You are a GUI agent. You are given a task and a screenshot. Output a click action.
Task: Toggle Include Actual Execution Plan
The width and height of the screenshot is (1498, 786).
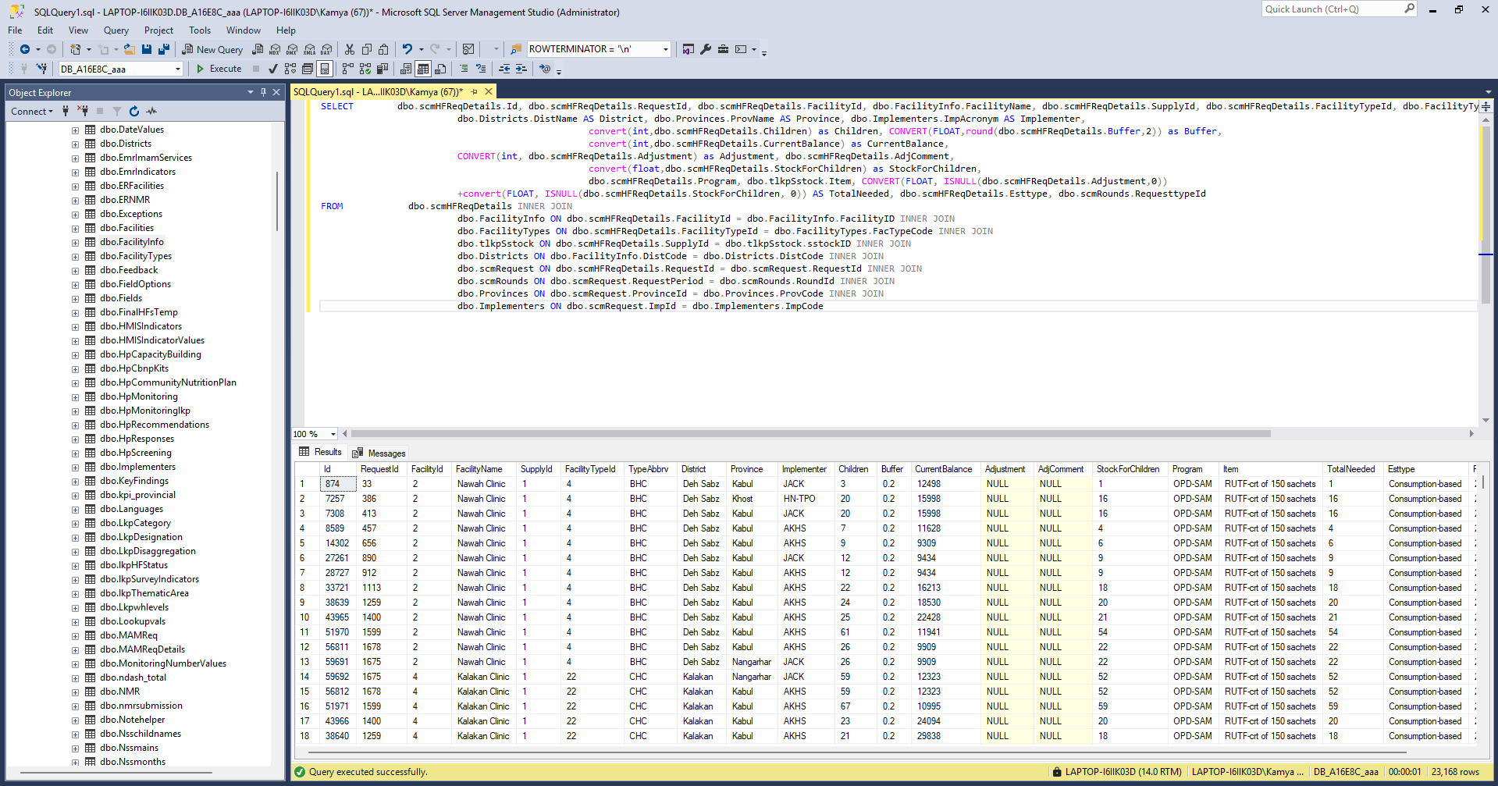[x=347, y=69]
